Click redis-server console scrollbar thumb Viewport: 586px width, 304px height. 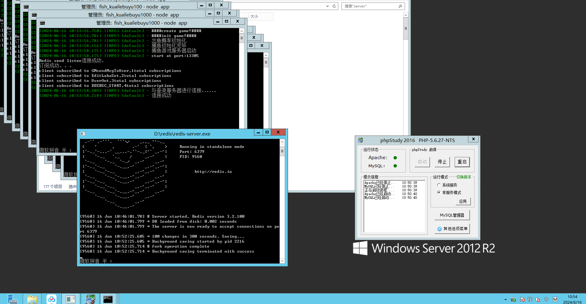coord(282,152)
